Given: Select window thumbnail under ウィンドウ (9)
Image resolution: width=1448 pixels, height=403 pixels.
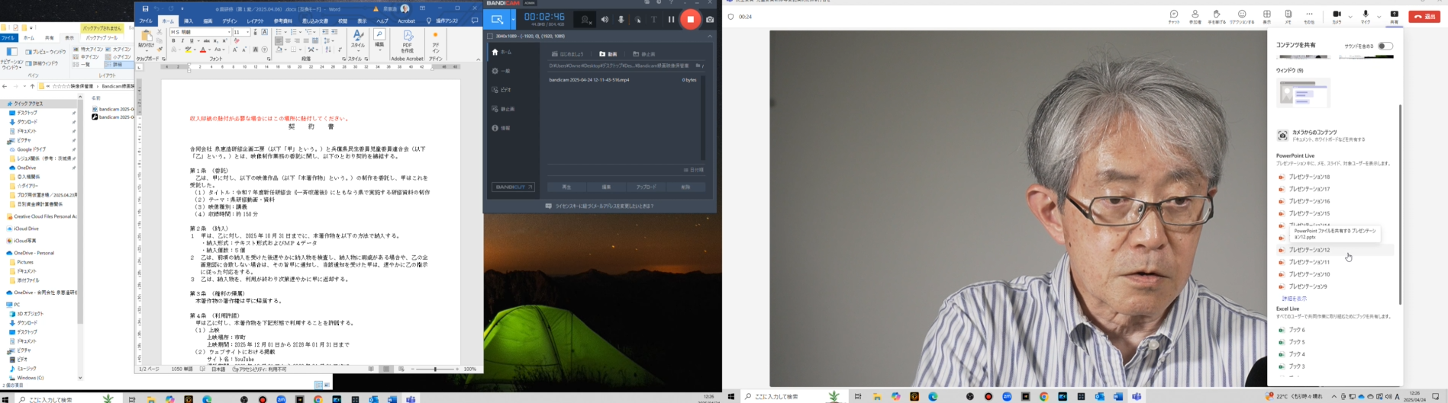Looking at the screenshot, I should tap(1303, 94).
